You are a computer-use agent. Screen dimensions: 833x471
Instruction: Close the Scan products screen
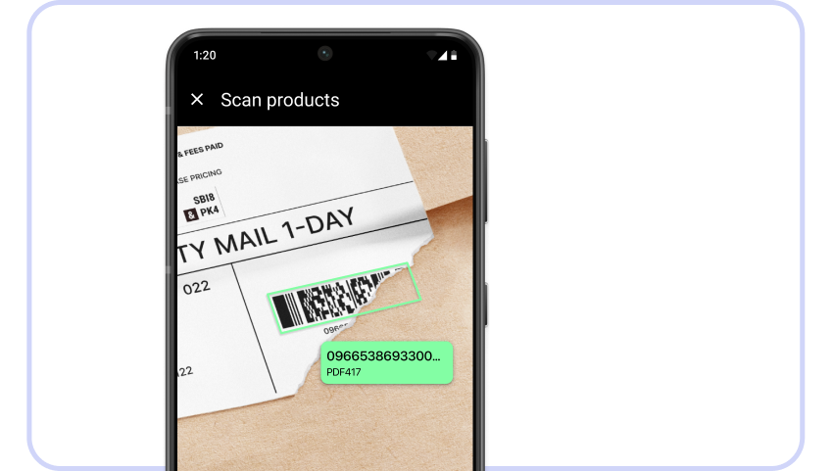click(197, 99)
